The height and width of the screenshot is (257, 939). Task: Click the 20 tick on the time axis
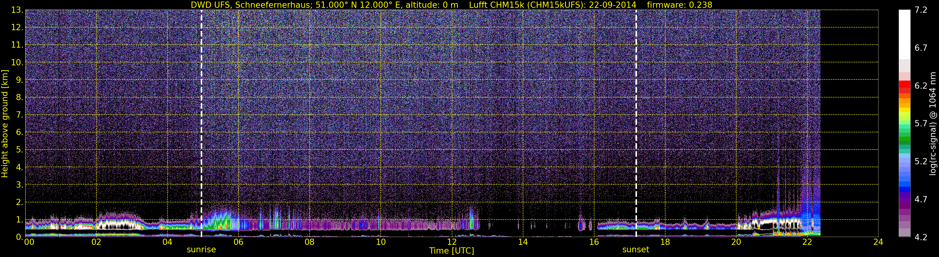click(736, 242)
